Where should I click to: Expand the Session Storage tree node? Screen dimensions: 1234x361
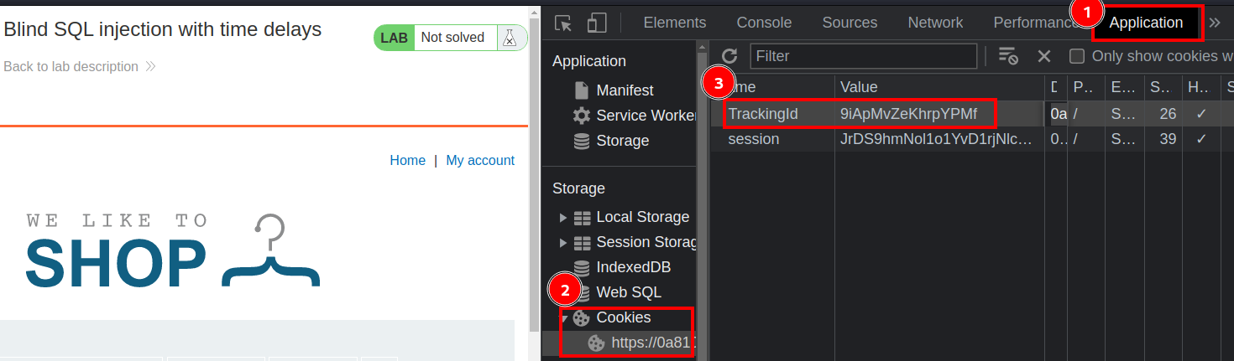pyautogui.click(x=563, y=243)
